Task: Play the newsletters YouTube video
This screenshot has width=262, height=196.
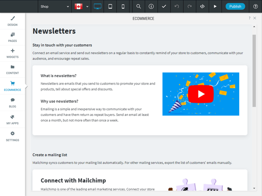Action: pos(201,94)
